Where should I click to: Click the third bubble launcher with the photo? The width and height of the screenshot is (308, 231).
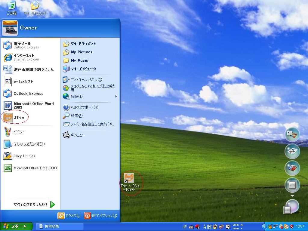[x=292, y=168]
